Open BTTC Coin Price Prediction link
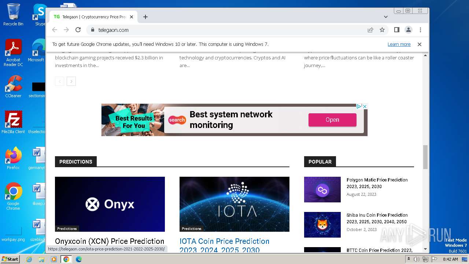Image resolution: width=469 pixels, height=264 pixels. pos(379,250)
